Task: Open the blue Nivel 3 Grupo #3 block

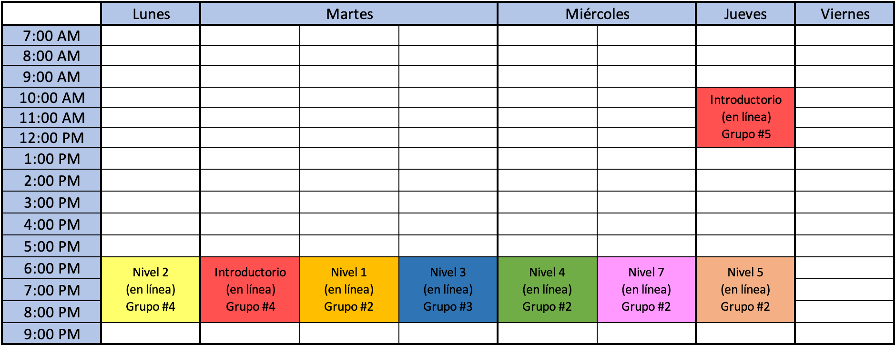Action: click(x=448, y=289)
